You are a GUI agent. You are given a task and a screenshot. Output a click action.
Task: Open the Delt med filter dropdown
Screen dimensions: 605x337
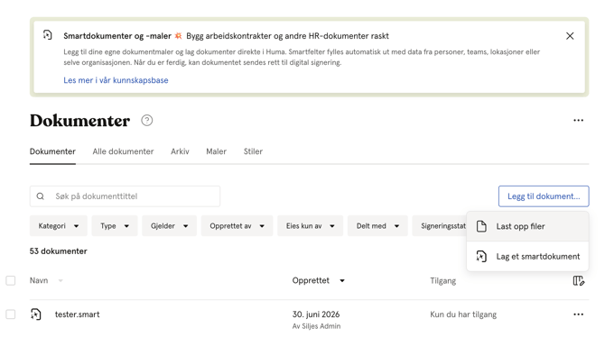click(x=377, y=225)
